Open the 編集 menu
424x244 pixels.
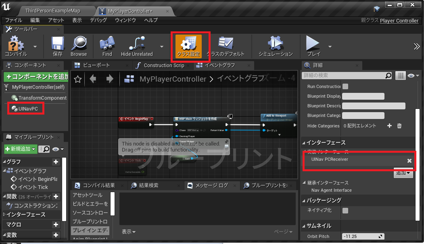pos(35,20)
